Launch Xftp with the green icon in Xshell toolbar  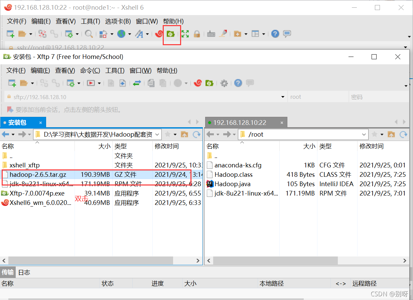click(171, 34)
